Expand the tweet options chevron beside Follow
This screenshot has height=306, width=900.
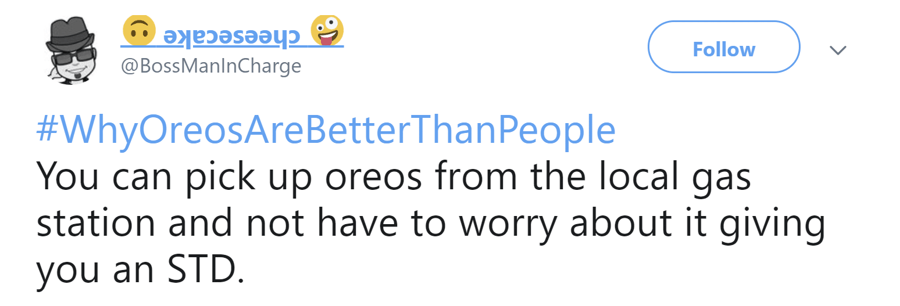tap(837, 50)
